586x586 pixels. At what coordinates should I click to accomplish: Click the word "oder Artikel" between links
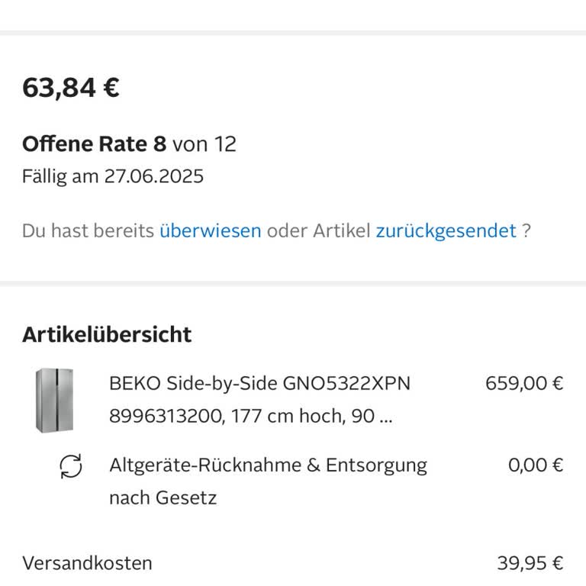pyautogui.click(x=318, y=231)
